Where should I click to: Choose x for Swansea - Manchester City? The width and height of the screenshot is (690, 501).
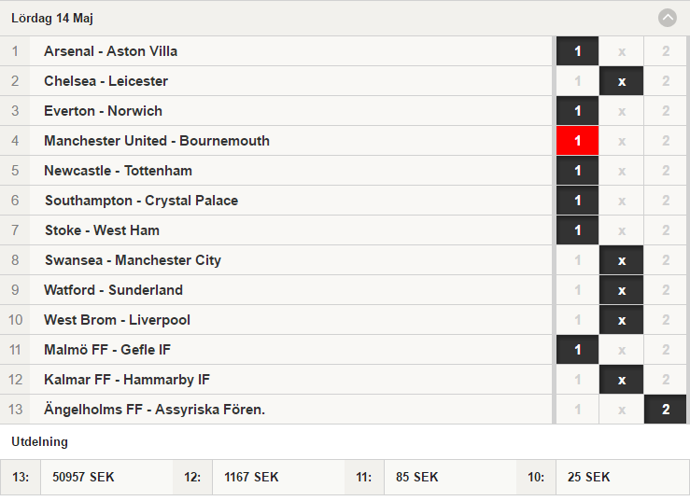(621, 260)
